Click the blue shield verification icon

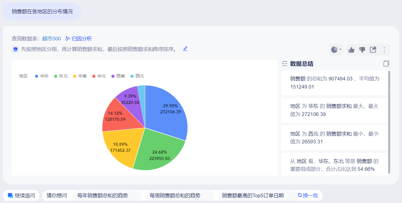[15, 49]
